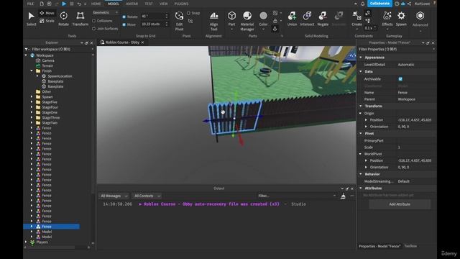Image resolution: width=460 pixels, height=259 pixels.
Task: Apply Intersect solid modeling operation
Action: tap(307, 19)
